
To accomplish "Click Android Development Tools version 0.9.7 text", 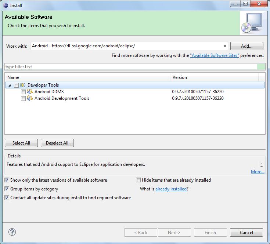I will point(198,98).
